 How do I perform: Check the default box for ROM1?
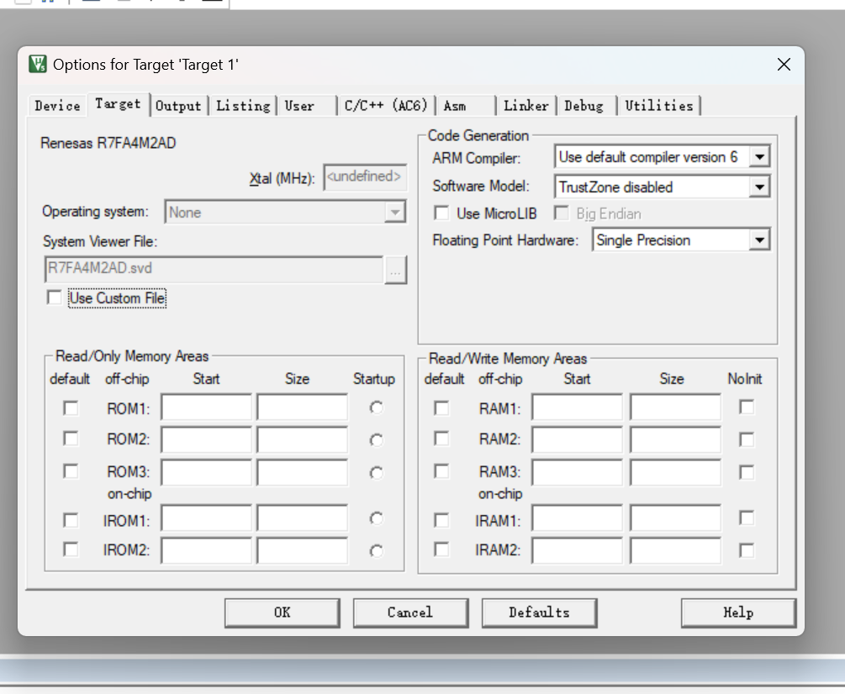coord(71,408)
